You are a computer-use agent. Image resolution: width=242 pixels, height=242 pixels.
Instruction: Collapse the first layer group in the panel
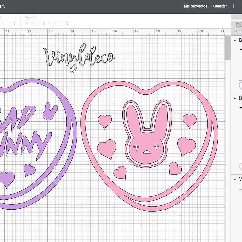tap(235, 40)
